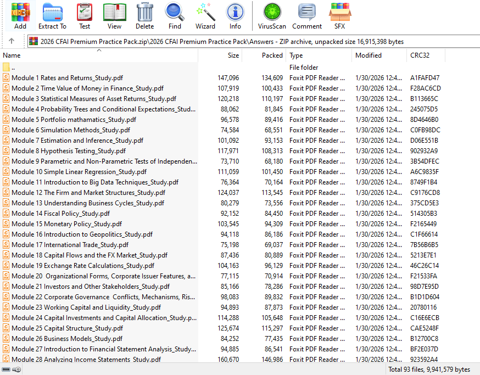Click the archive path address field
Image resolution: width=480 pixels, height=375 pixels.
click(254, 41)
